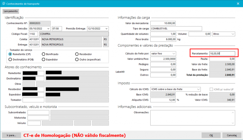Open the Lançamento tab
This screenshot has width=243, height=140.
(x=11, y=11)
